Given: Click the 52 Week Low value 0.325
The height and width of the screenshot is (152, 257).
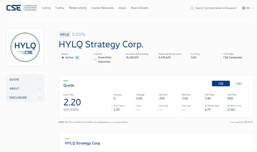Looking at the screenshot, I should (x=231, y=109).
